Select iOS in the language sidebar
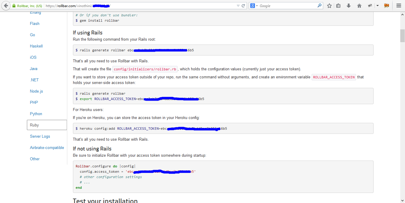 (33, 57)
